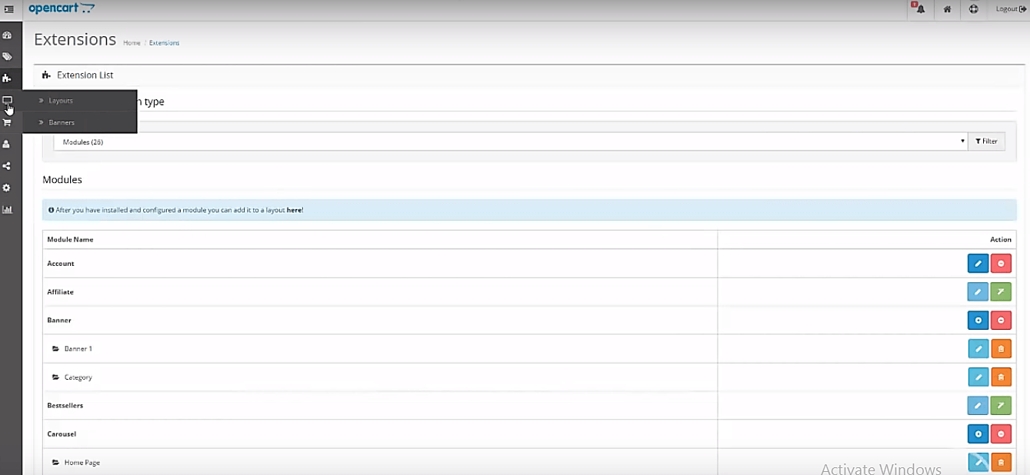Open the Sales cart sidebar icon
Image resolution: width=1030 pixels, height=475 pixels.
click(7, 122)
